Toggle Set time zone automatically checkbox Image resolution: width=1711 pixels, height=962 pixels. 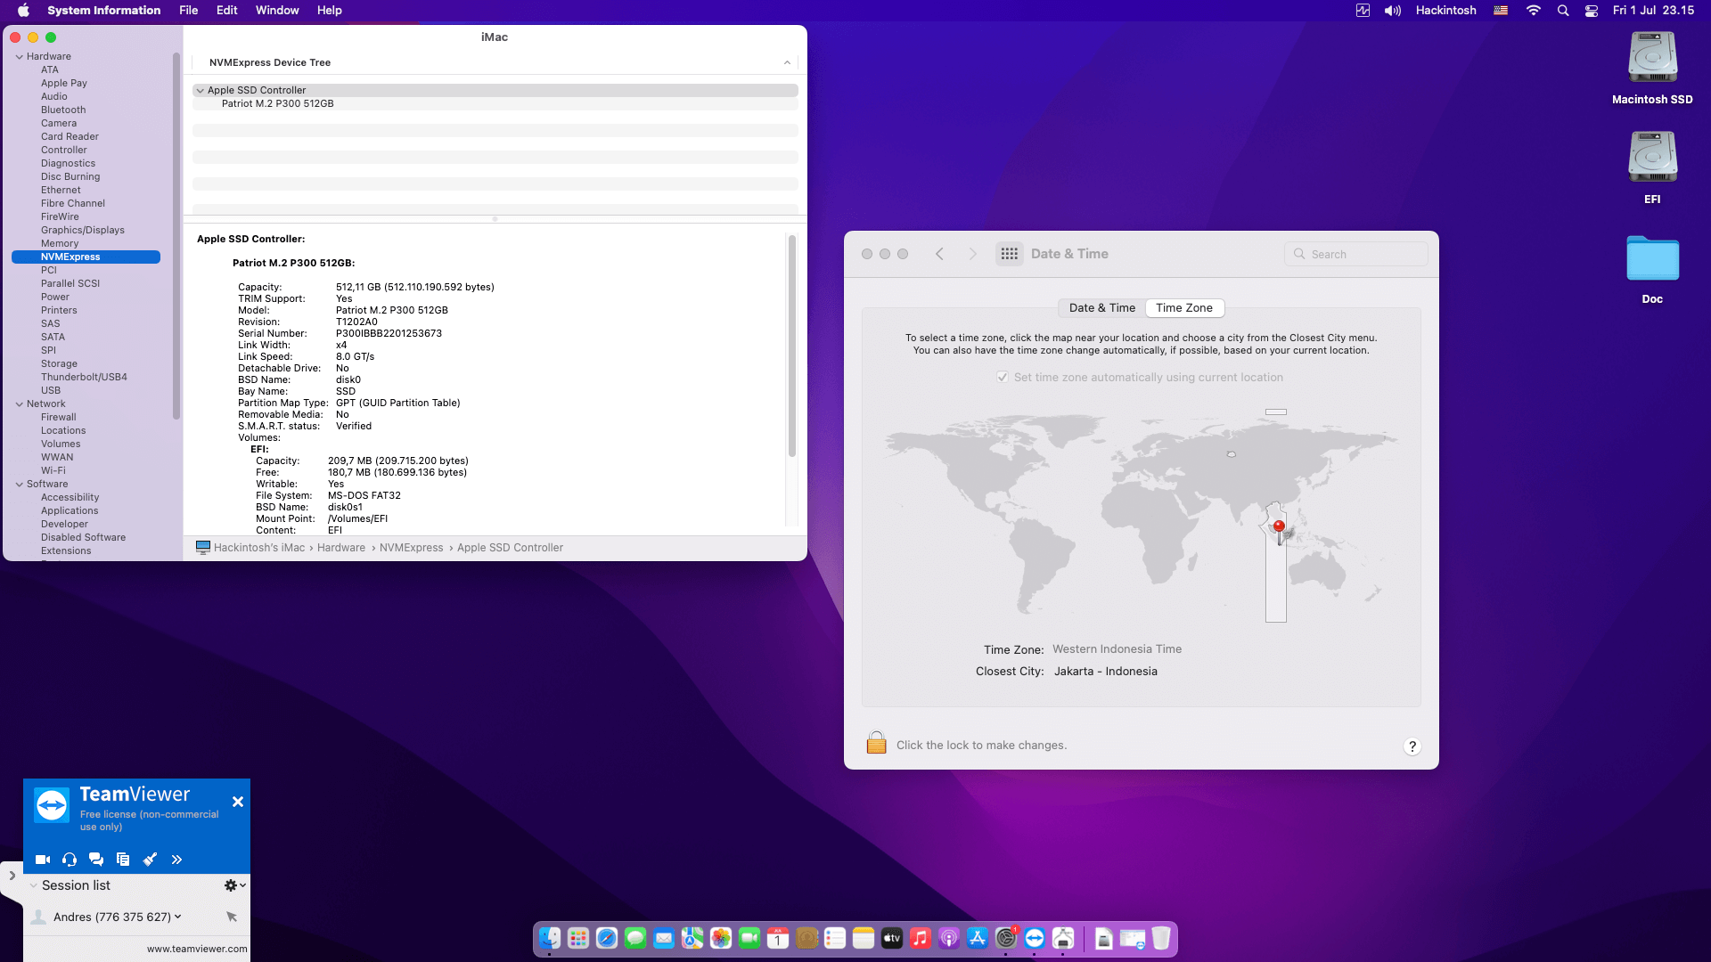coord(1003,378)
